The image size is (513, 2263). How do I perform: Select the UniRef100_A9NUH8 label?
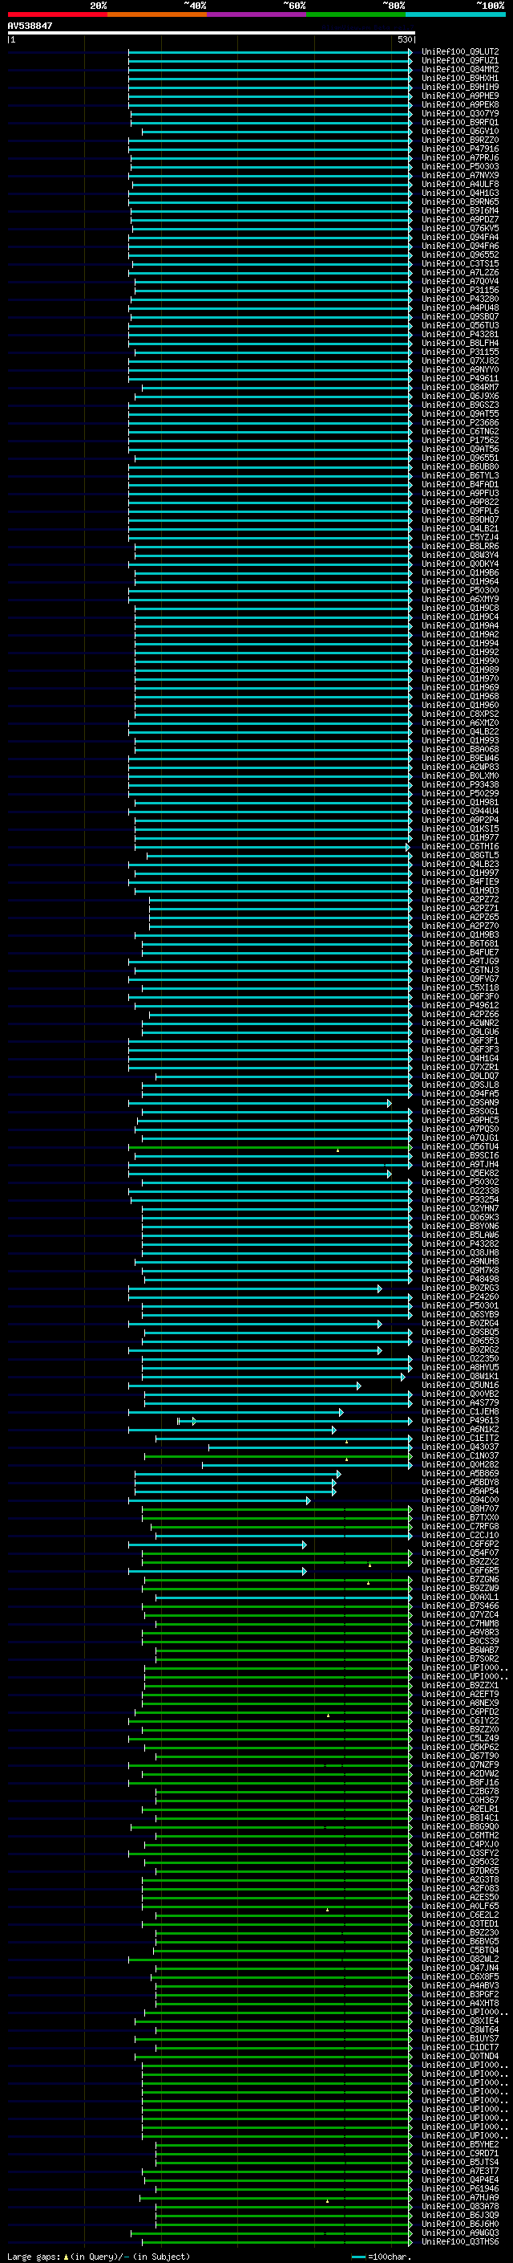460,1261
